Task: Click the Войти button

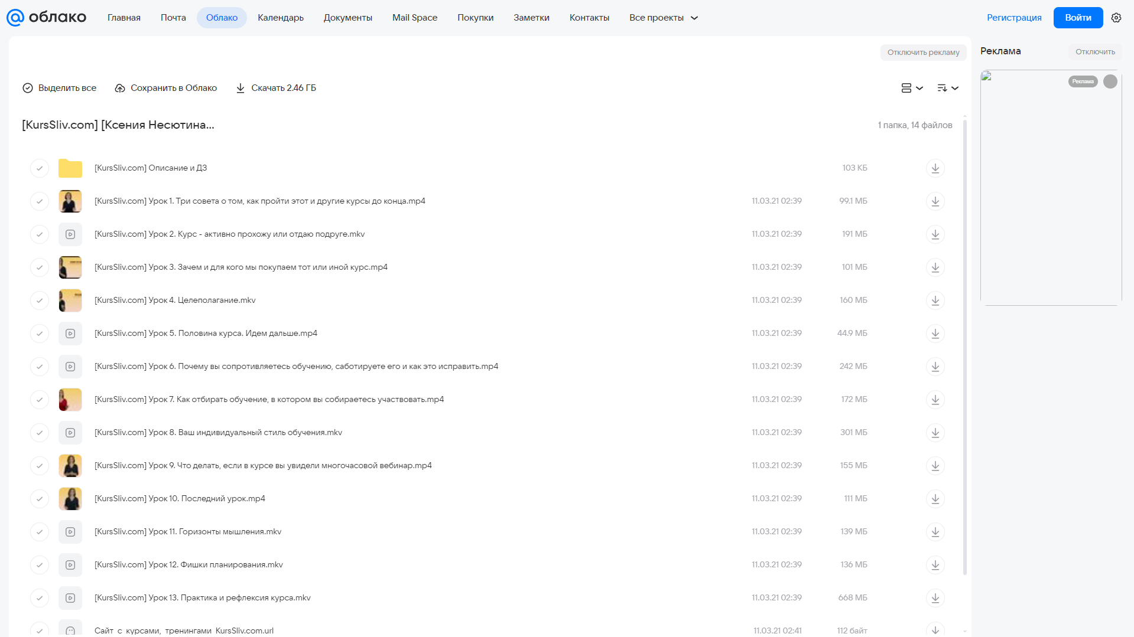Action: tap(1078, 18)
